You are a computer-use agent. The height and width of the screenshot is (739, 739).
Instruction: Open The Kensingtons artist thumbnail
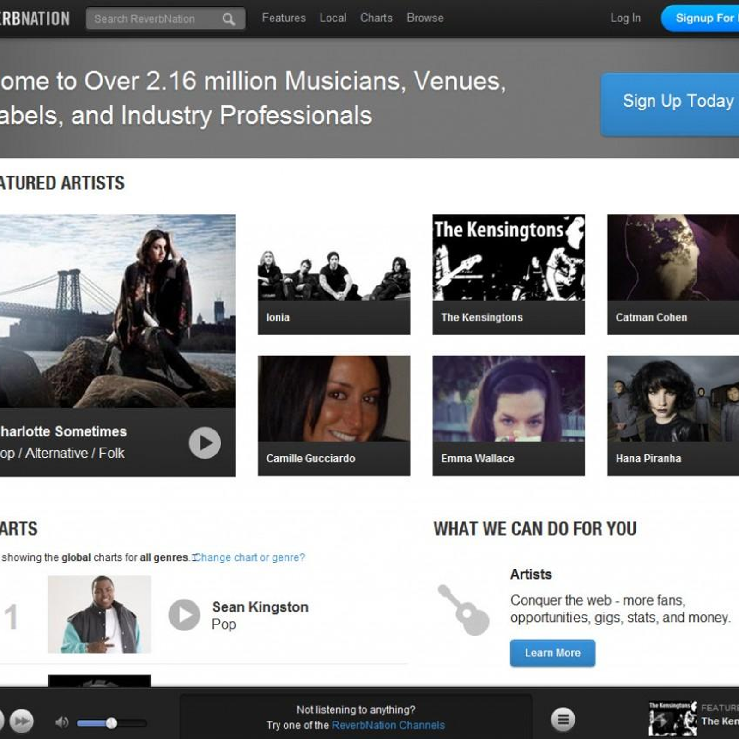pyautogui.click(x=509, y=257)
